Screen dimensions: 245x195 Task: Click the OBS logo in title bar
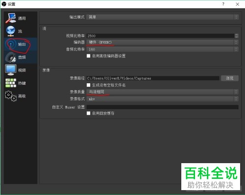tap(4, 4)
